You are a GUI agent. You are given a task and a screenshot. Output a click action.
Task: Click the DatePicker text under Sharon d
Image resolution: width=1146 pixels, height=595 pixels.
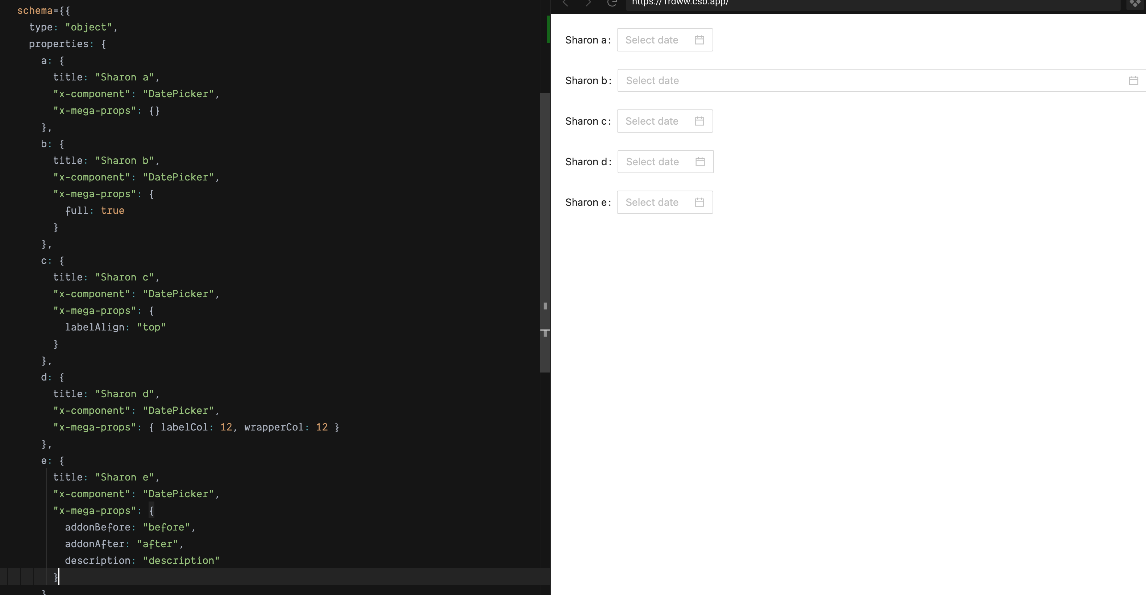point(178,411)
